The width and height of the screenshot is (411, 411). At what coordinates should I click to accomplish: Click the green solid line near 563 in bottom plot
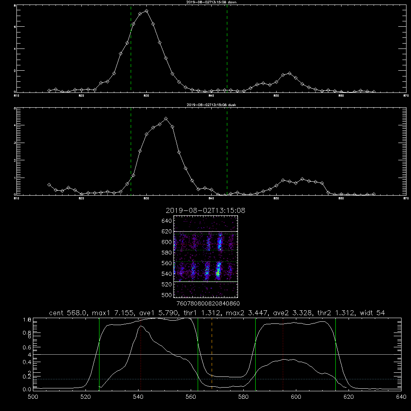pyautogui.click(x=198, y=354)
